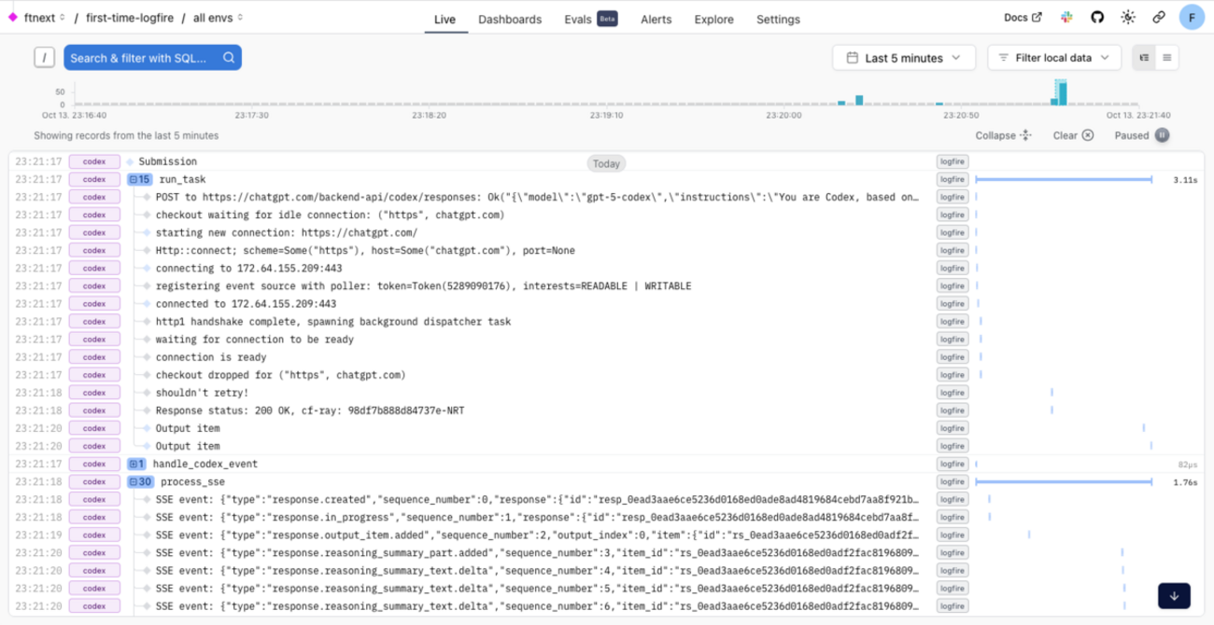Select the "shouldn't retry!" row

pyautogui.click(x=607, y=393)
